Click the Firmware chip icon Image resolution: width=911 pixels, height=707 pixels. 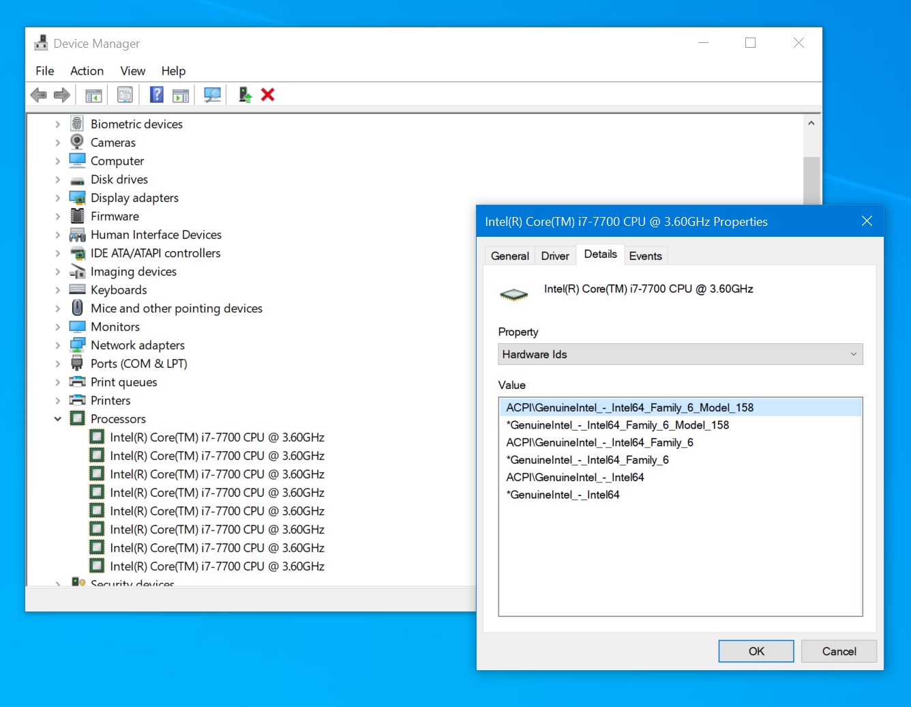coord(77,216)
